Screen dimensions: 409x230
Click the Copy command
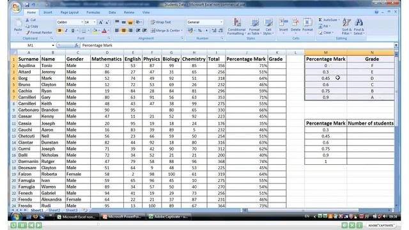pos(32,26)
